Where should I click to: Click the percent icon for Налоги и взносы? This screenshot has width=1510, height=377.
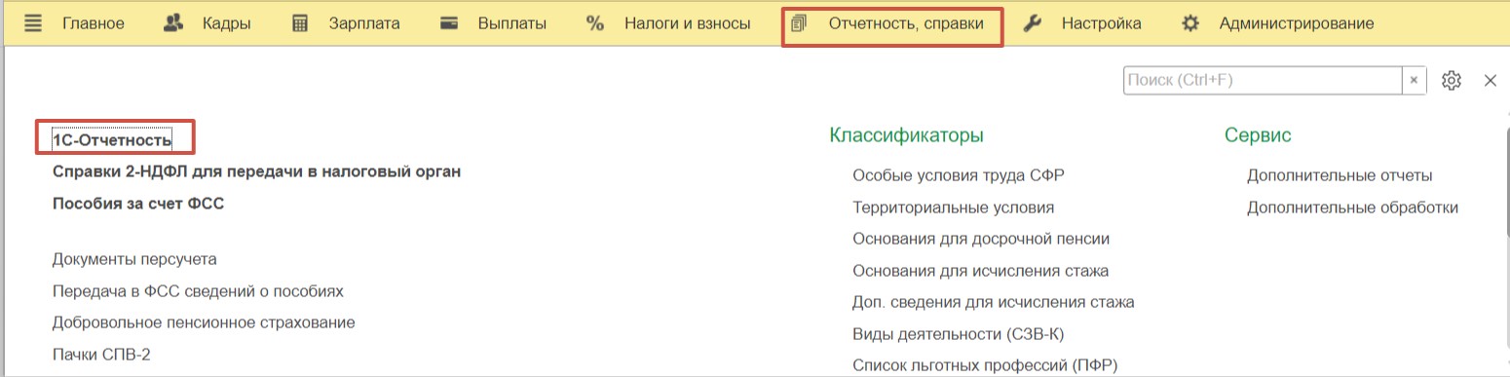(x=595, y=23)
